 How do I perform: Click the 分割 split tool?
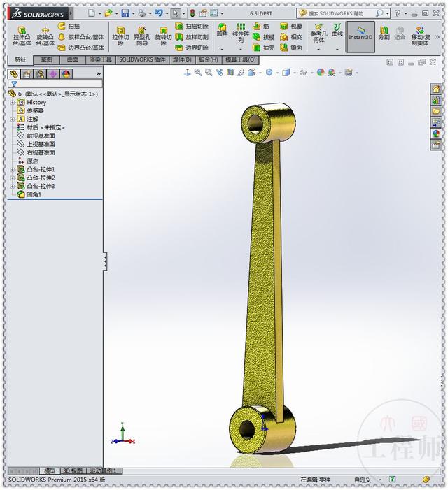point(384,33)
